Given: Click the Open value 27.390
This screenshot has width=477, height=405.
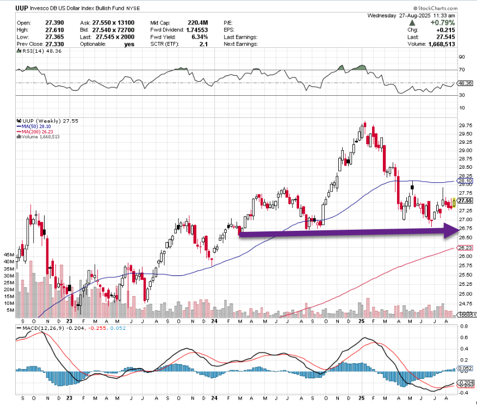Looking at the screenshot, I should tap(55, 23).
